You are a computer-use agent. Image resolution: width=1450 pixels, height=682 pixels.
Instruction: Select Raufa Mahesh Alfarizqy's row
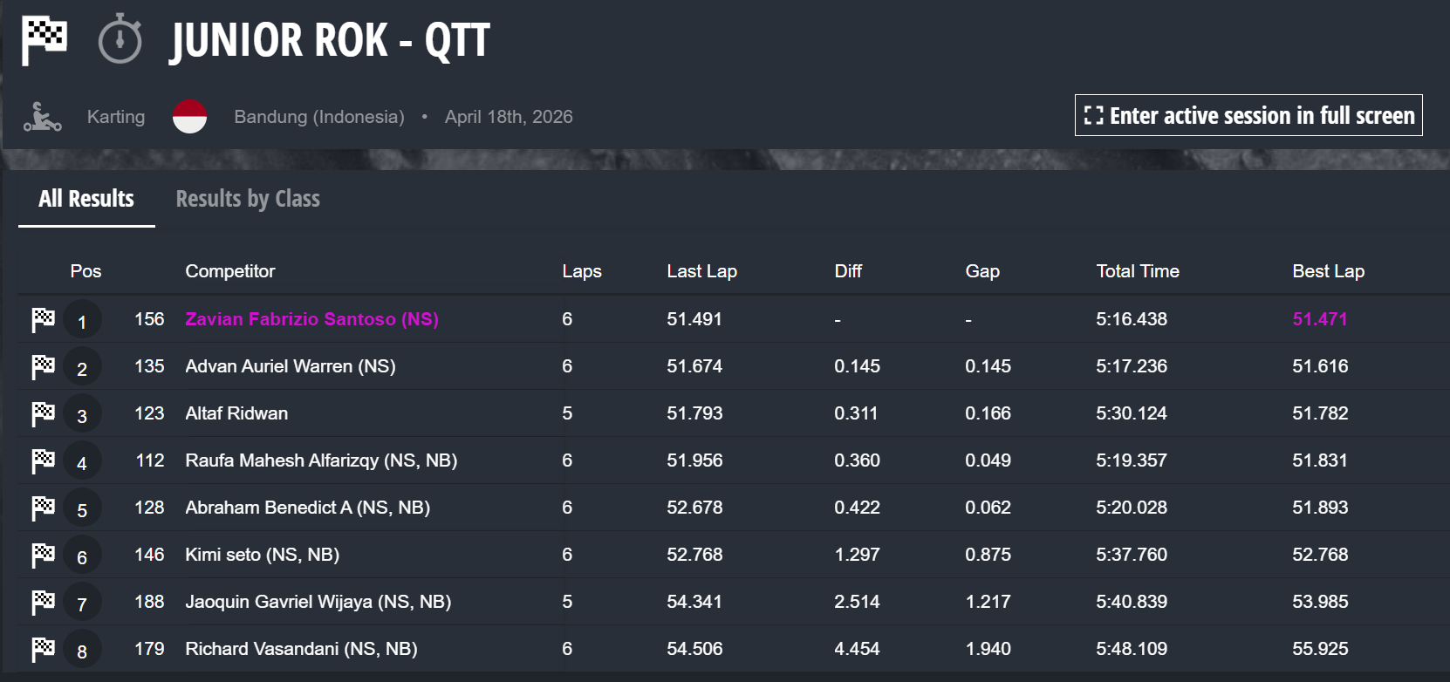pos(321,460)
